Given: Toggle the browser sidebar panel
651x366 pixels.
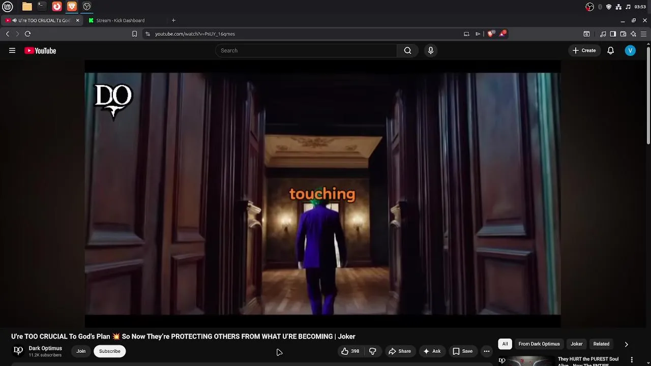Looking at the screenshot, I should (613, 34).
